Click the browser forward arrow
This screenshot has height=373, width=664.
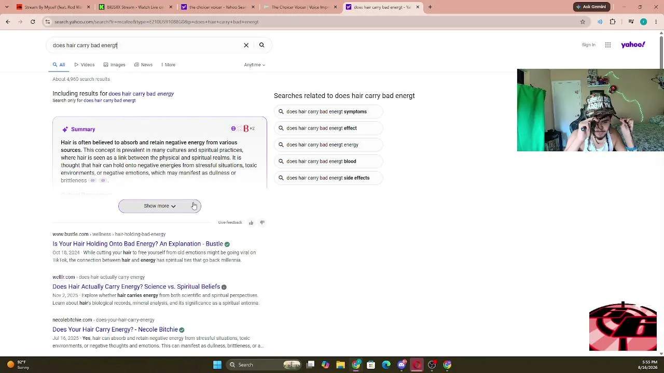pos(20,22)
